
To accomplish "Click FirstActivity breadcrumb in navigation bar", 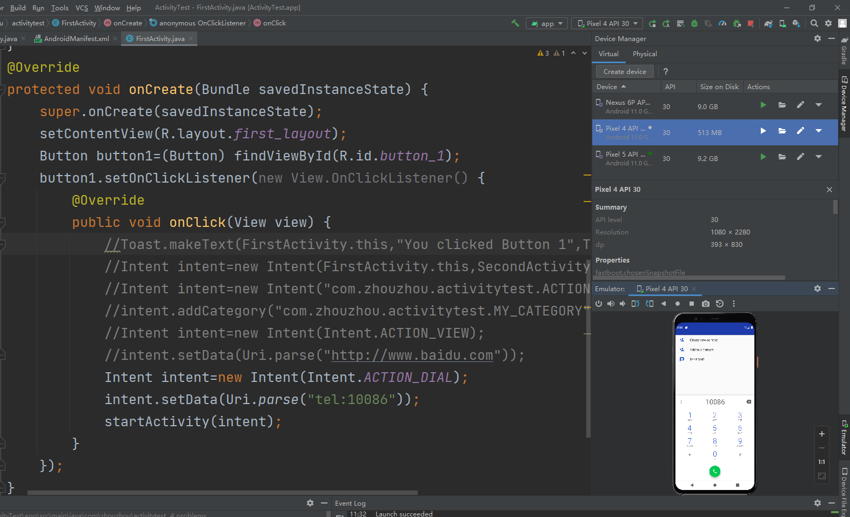I will coord(74,23).
